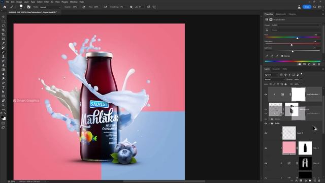Open the Search icon at top right
The height and width of the screenshot is (183, 325).
[315, 7]
